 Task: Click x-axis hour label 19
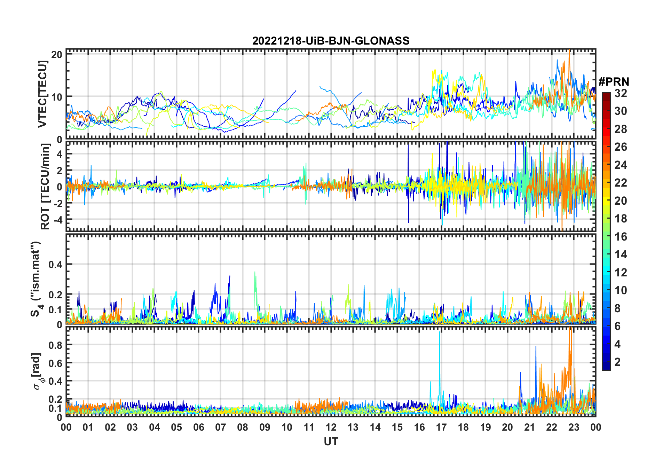click(486, 427)
